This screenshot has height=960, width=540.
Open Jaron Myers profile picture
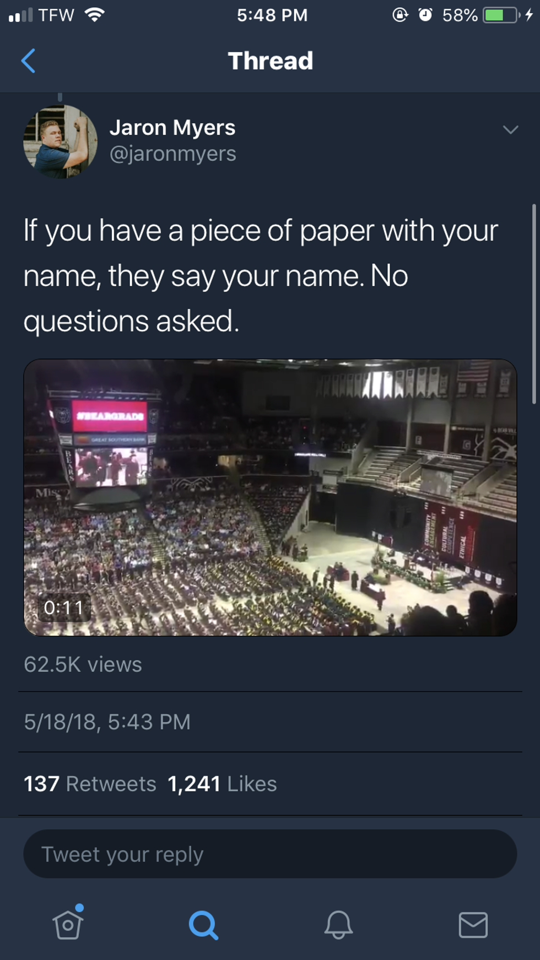tap(60, 142)
